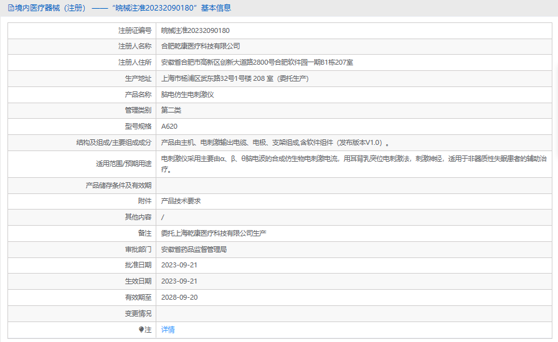
Task: Click the attachment value 产品技术要求
Action: tap(181, 201)
